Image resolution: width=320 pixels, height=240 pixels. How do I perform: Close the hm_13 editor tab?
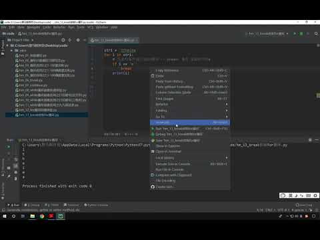(x=137, y=40)
